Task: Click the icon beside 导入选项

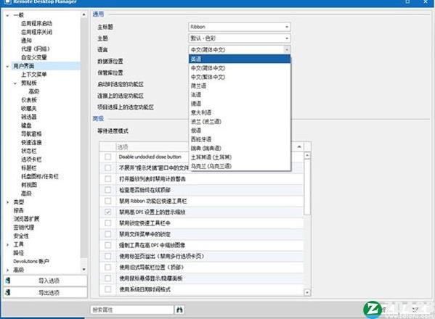Action: pyautogui.click(x=8, y=281)
